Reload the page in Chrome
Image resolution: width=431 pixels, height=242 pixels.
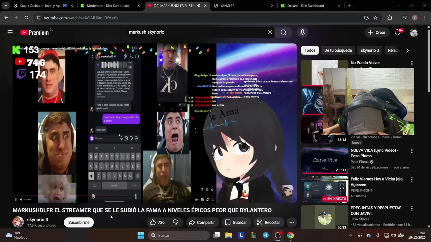point(26,18)
